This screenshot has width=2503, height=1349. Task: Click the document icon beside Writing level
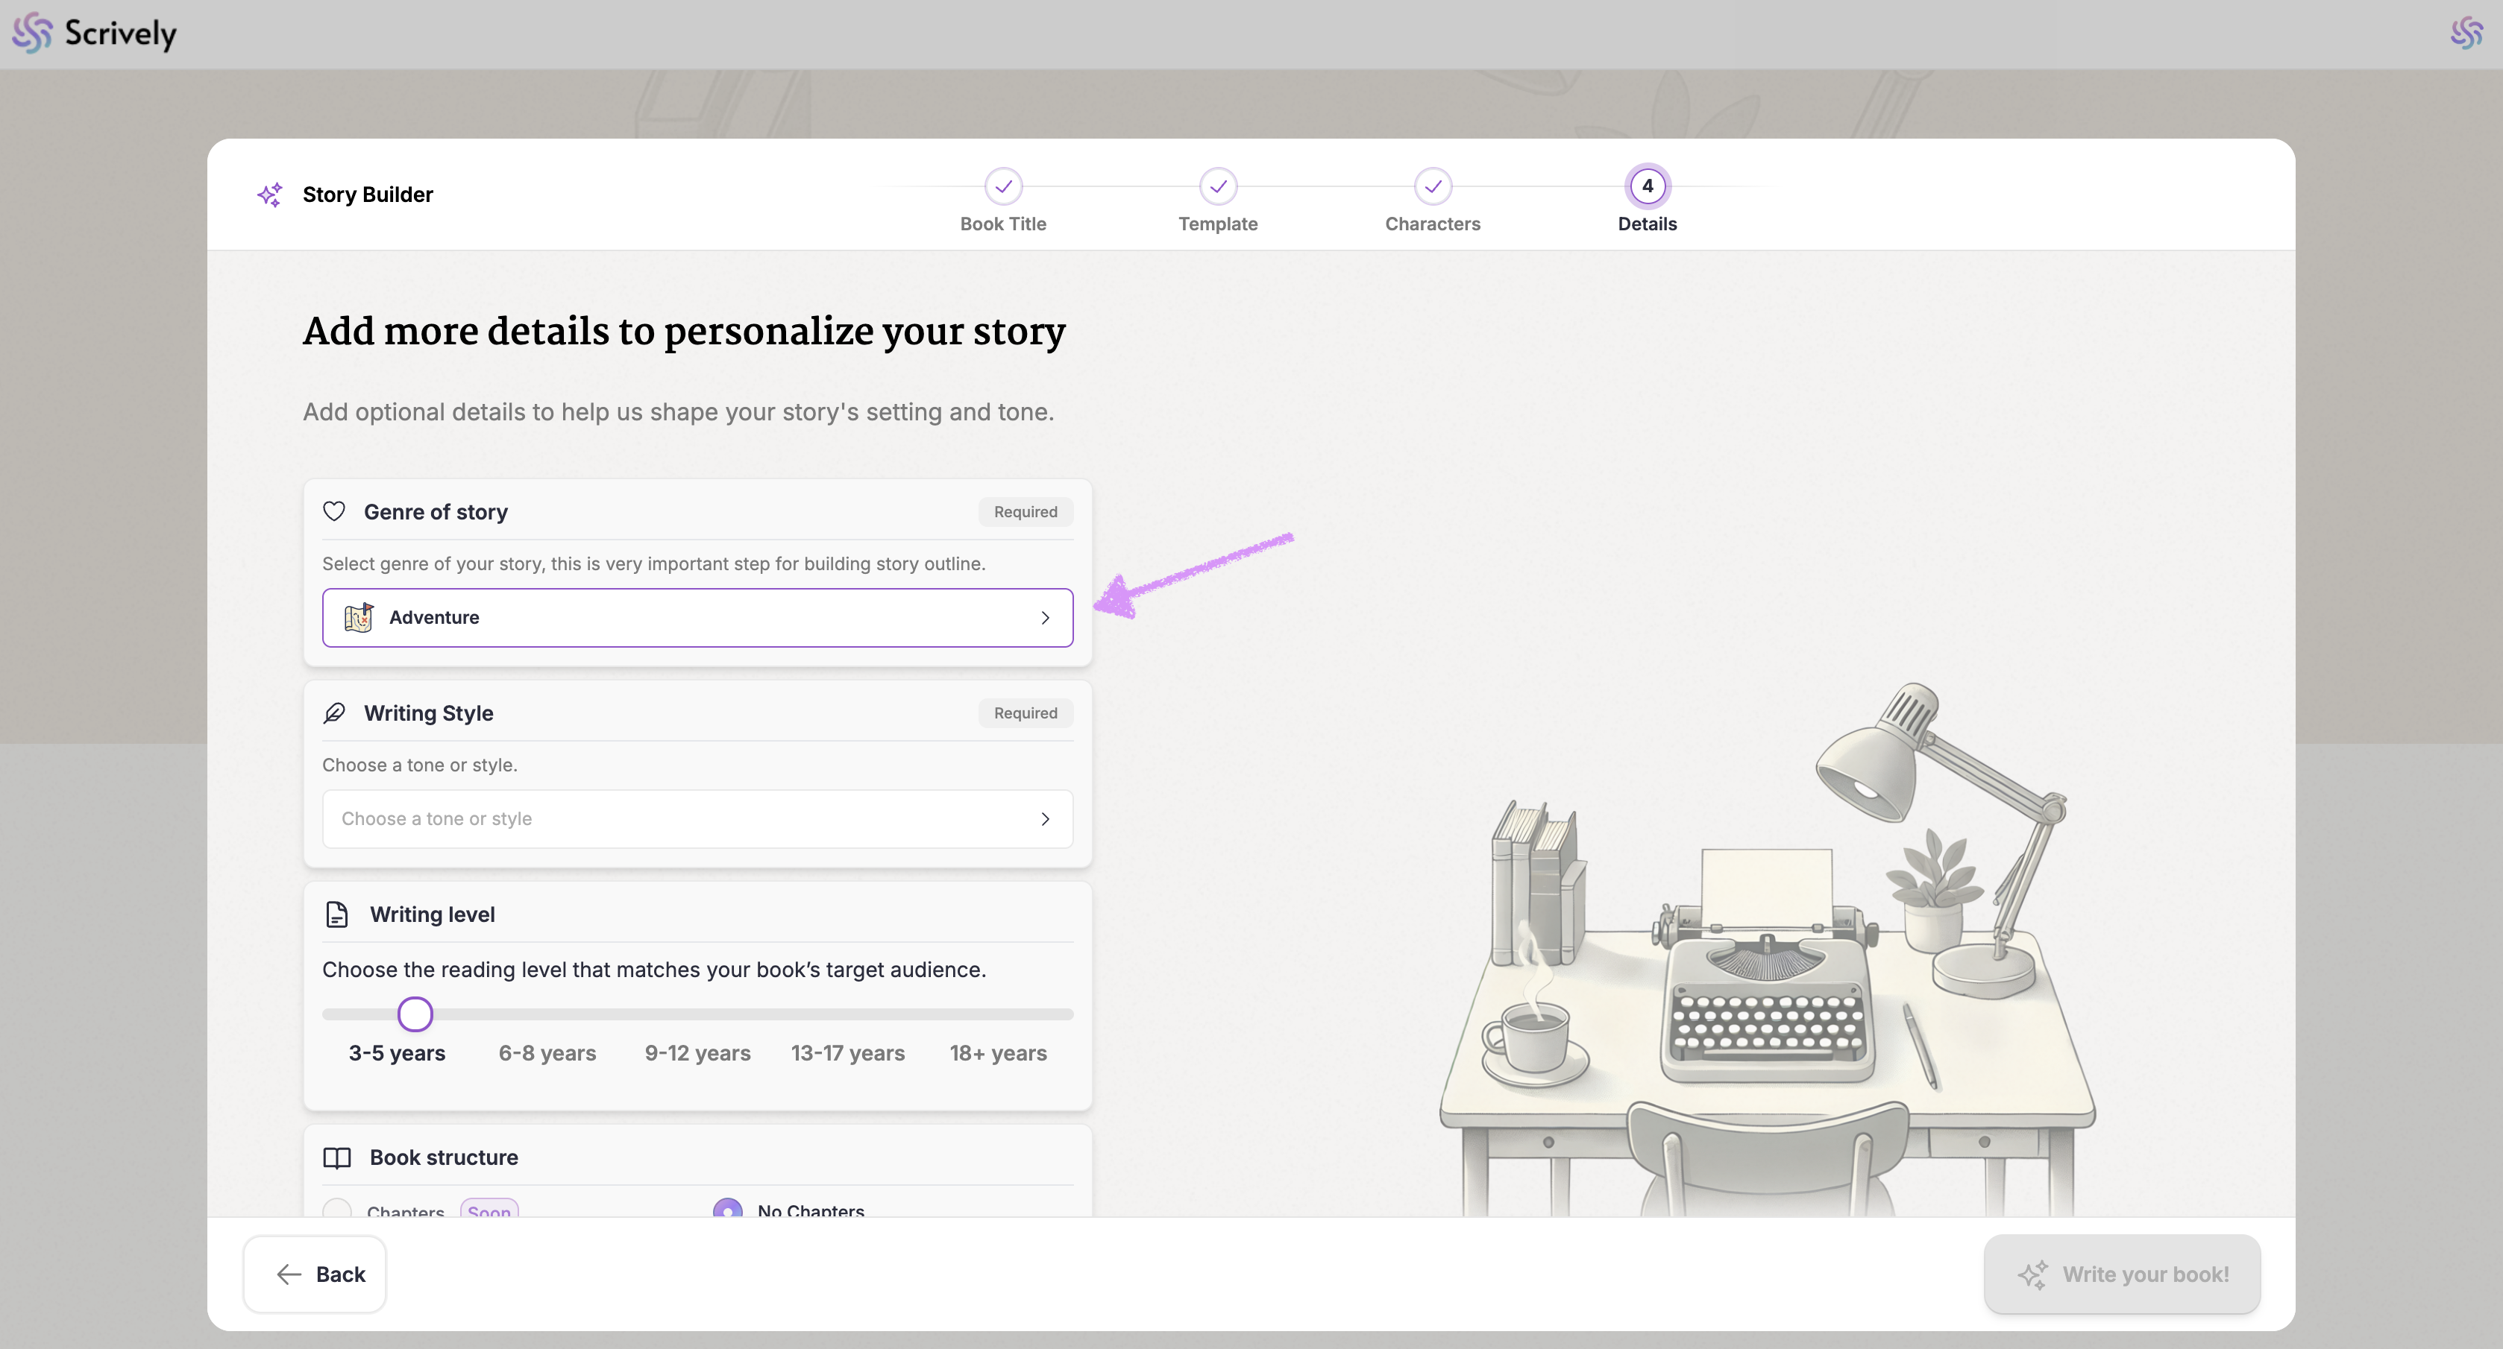[x=337, y=914]
